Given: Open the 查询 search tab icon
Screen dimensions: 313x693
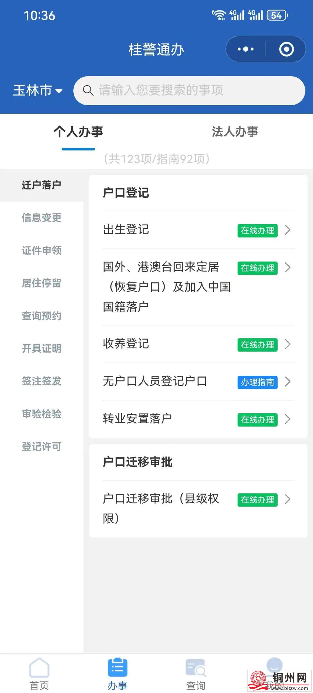Looking at the screenshot, I should [x=196, y=668].
